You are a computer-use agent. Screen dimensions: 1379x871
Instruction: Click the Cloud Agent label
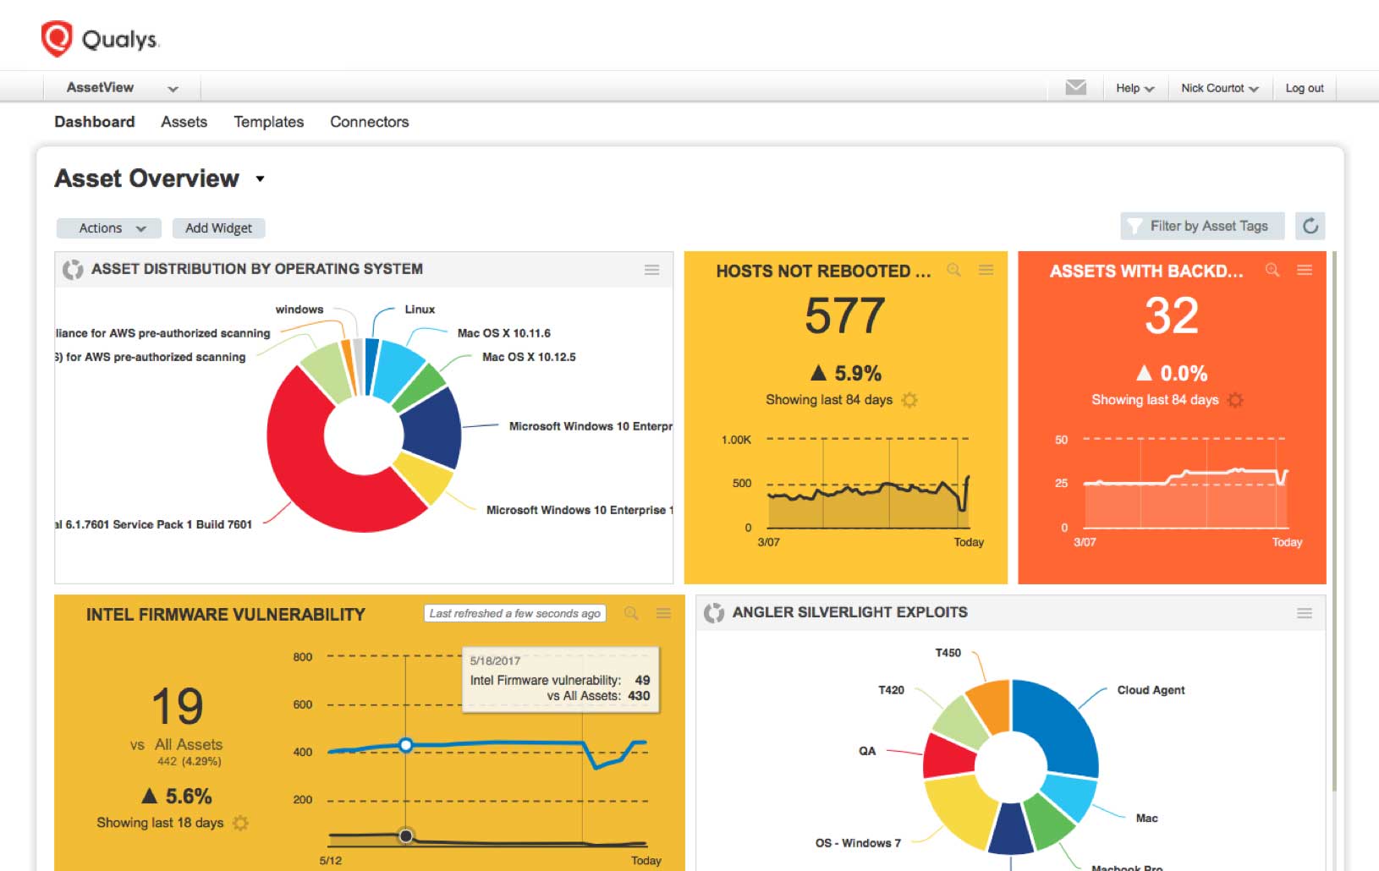1151,690
